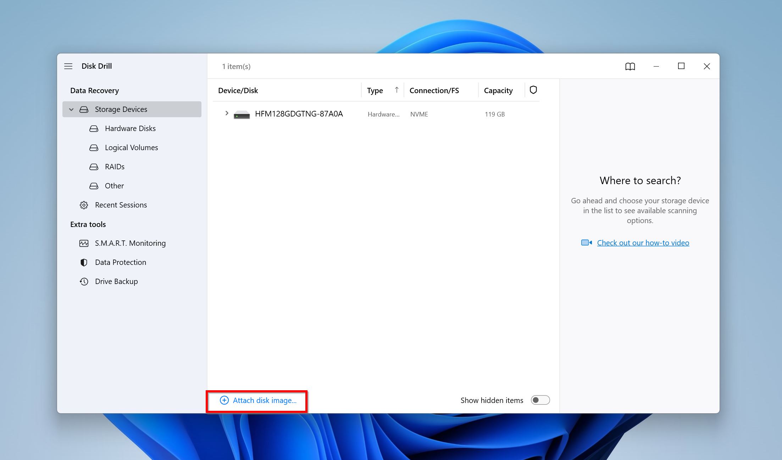Select the Other storage devices item
Screen dimensions: 782x460
coord(114,185)
